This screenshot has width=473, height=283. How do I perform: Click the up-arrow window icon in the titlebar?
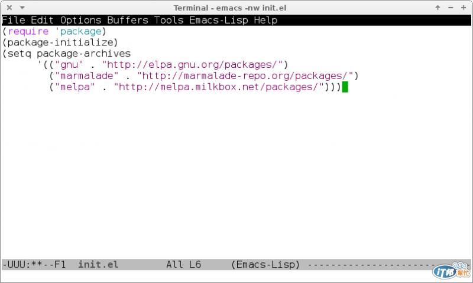pyautogui.click(x=438, y=8)
